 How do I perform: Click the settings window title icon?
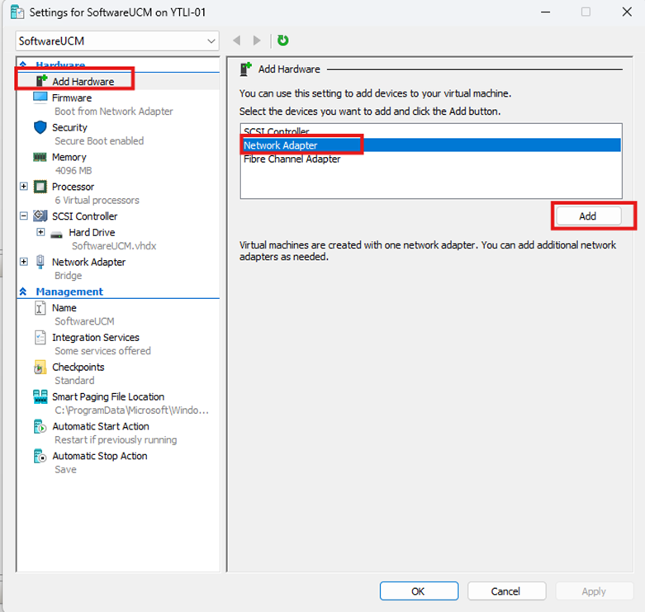tap(17, 12)
